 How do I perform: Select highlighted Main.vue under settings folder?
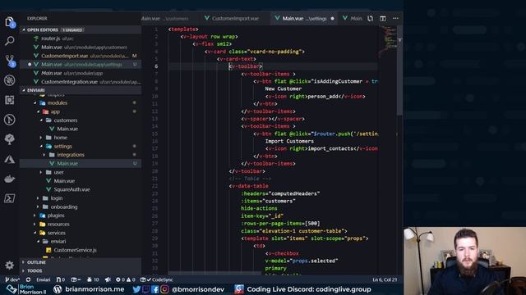point(81,164)
